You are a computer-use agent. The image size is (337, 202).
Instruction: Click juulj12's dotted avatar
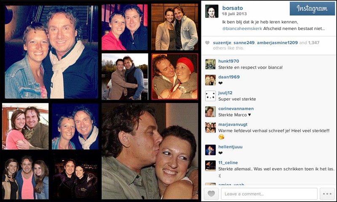(210, 96)
